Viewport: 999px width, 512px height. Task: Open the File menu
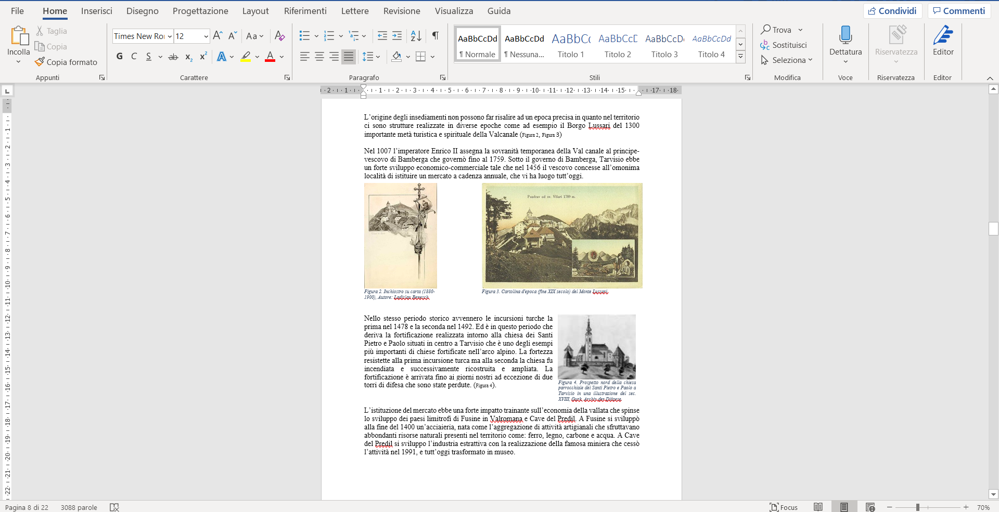click(17, 11)
